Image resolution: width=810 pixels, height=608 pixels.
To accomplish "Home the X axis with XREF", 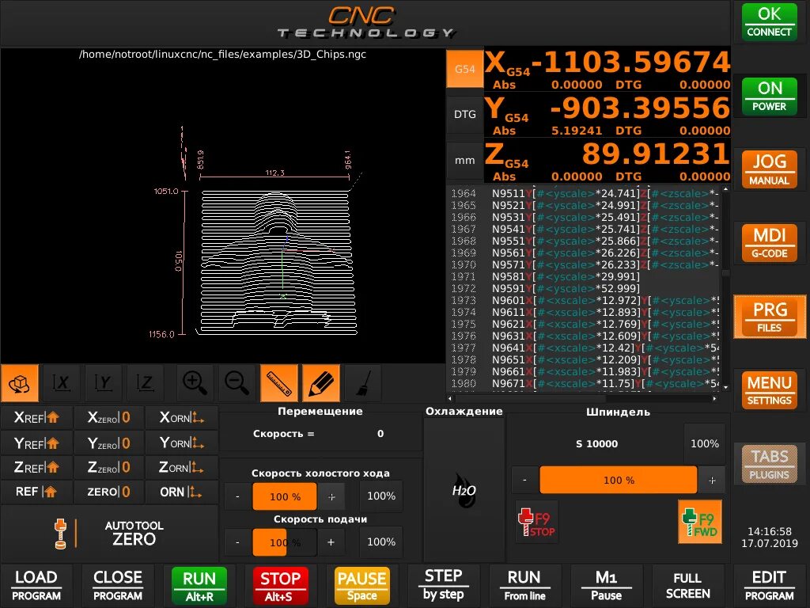I will [36, 417].
